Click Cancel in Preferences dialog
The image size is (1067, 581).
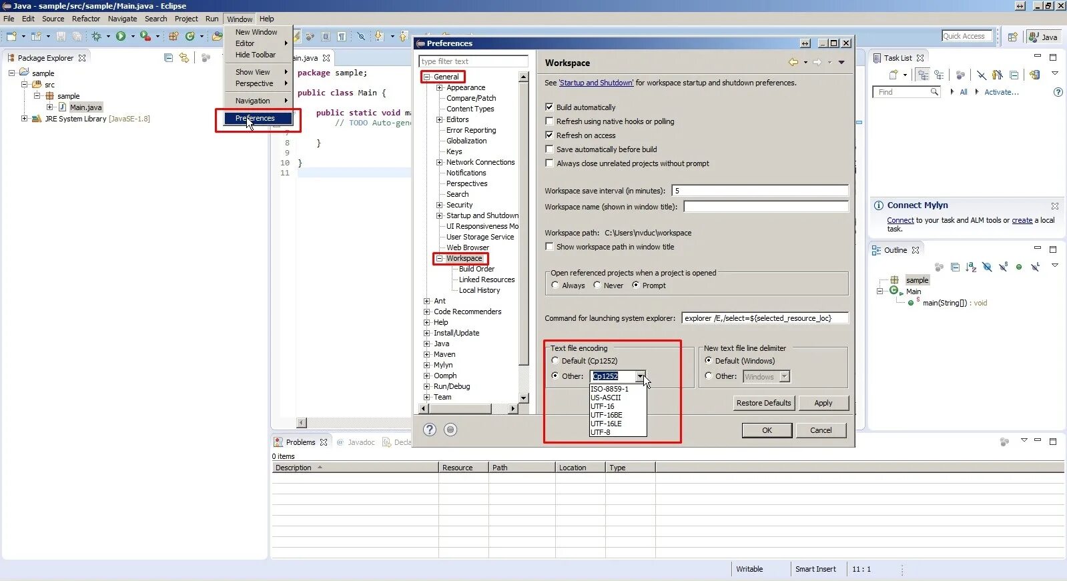tap(821, 430)
